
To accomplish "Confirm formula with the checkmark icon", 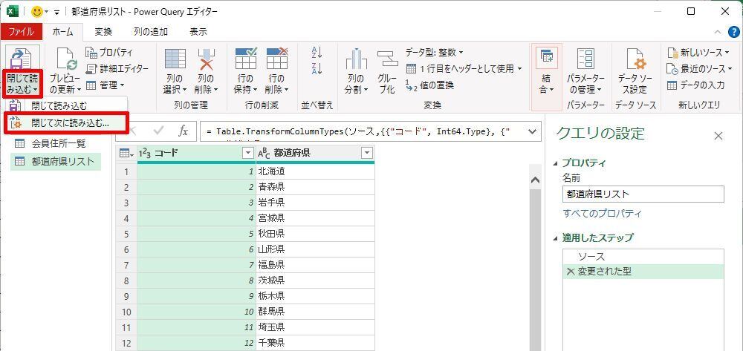I will (x=159, y=131).
